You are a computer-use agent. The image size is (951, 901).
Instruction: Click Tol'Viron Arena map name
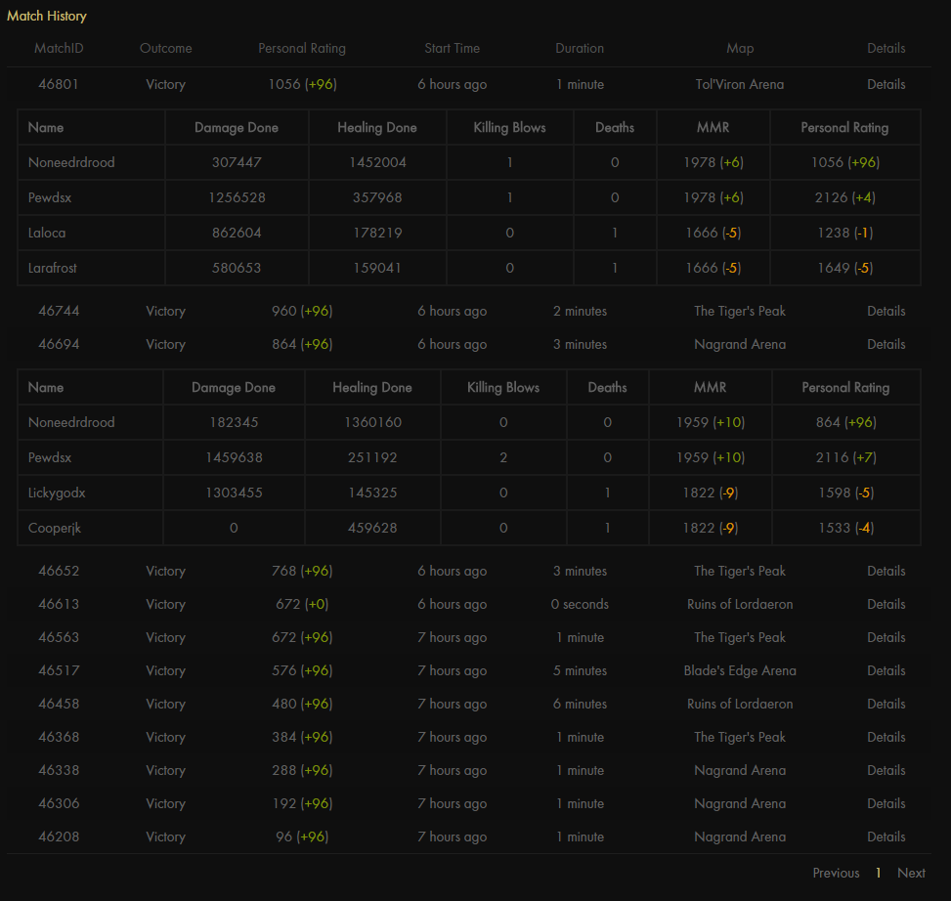pos(739,84)
